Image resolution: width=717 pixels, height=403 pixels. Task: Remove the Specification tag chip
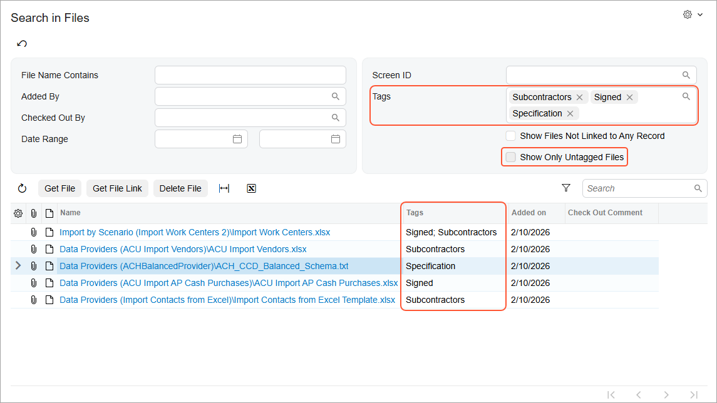pyautogui.click(x=570, y=114)
